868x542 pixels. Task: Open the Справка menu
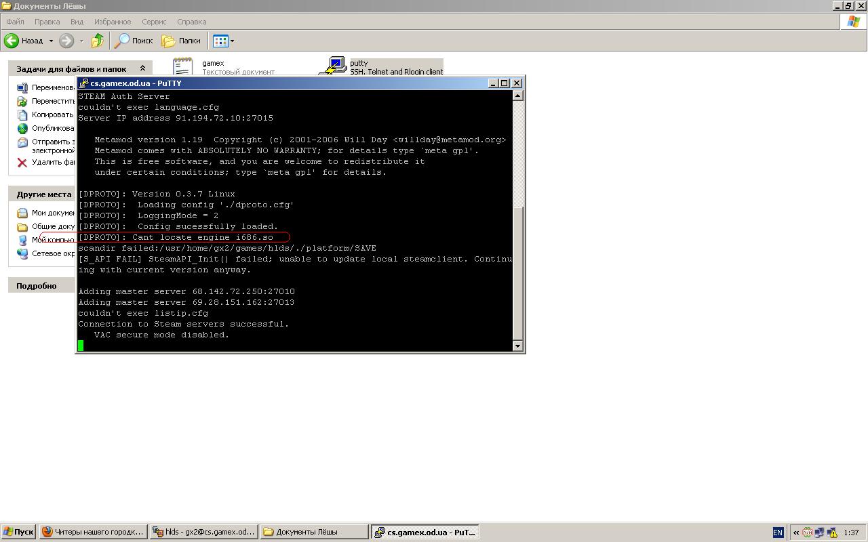point(191,22)
